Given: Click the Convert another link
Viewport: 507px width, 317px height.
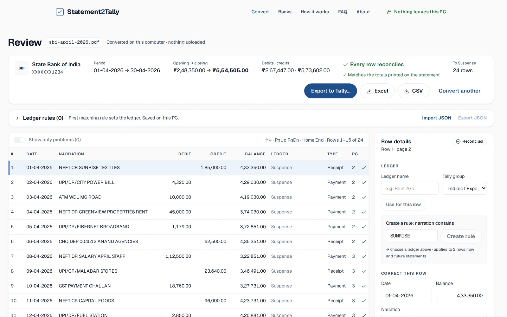Looking at the screenshot, I should click(x=459, y=91).
